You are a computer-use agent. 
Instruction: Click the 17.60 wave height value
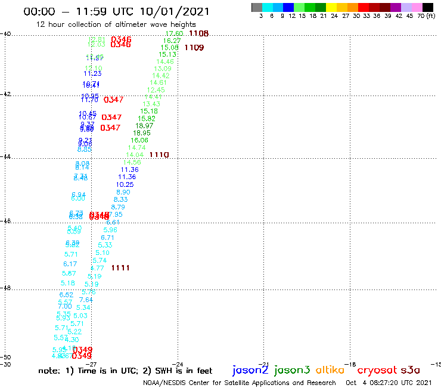[x=174, y=33]
